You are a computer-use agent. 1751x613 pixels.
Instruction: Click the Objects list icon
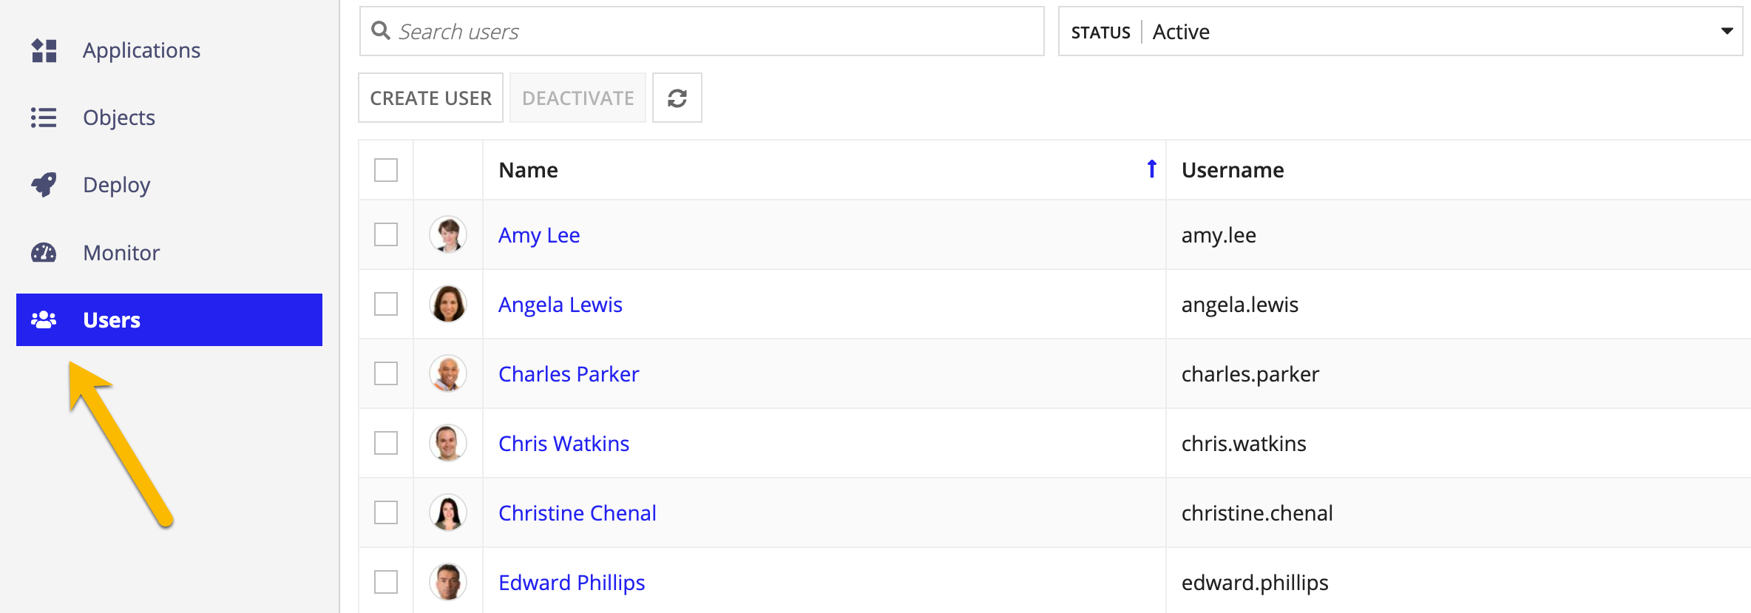(44, 118)
